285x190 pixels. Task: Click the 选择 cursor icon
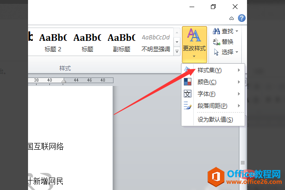tap(216, 52)
